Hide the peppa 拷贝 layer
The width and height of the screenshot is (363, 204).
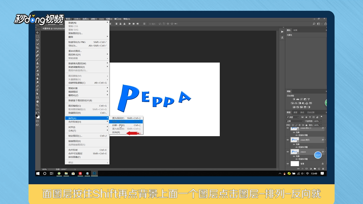click(x=288, y=140)
